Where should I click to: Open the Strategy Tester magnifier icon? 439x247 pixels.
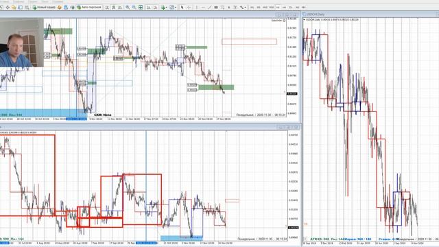27,8
